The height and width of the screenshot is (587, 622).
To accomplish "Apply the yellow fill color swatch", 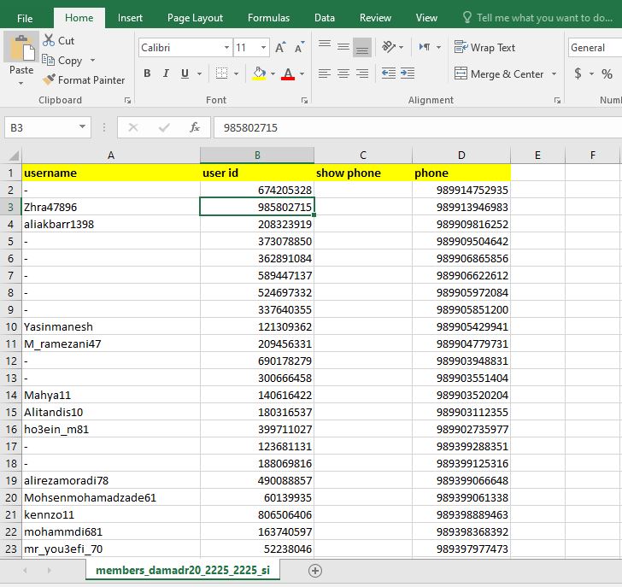I will (x=259, y=74).
